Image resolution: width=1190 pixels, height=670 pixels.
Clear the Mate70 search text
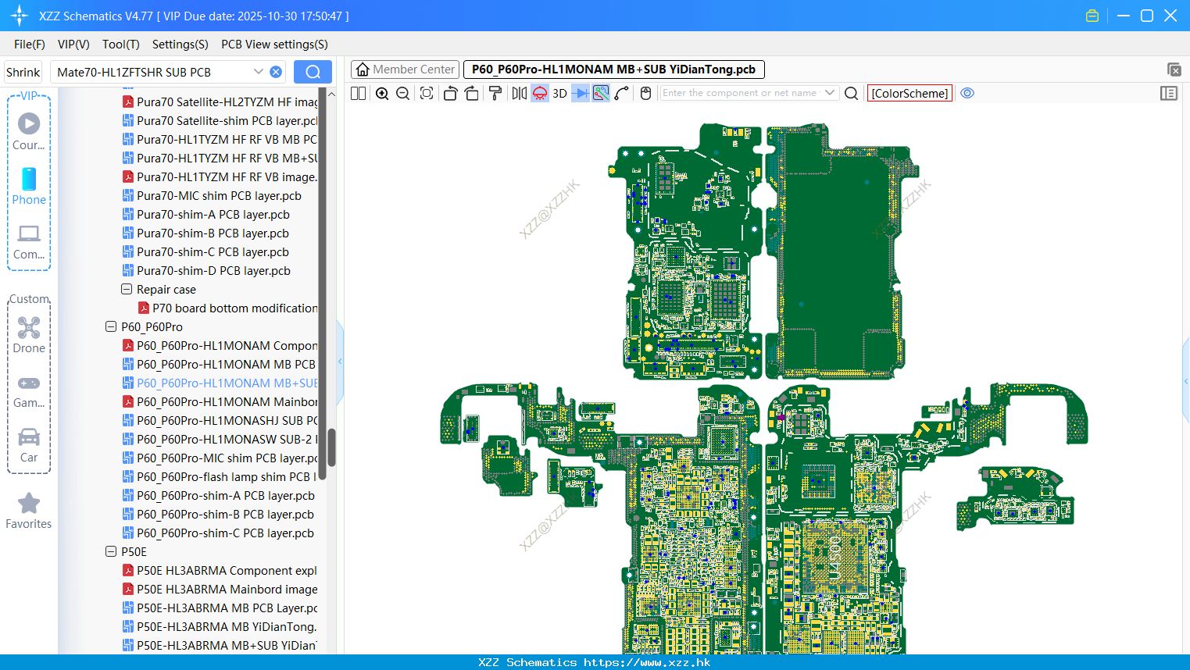pos(276,72)
